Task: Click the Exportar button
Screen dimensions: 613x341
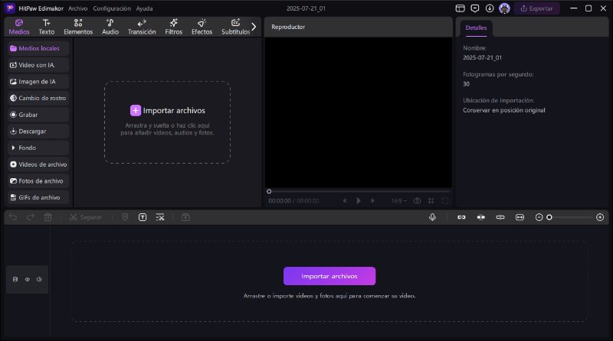Action: click(536, 8)
